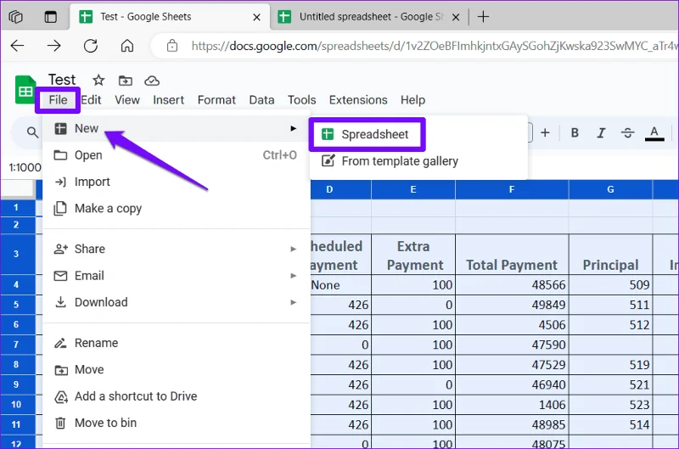The height and width of the screenshot is (449, 679).
Task: Open the Tools menu
Action: click(x=302, y=100)
